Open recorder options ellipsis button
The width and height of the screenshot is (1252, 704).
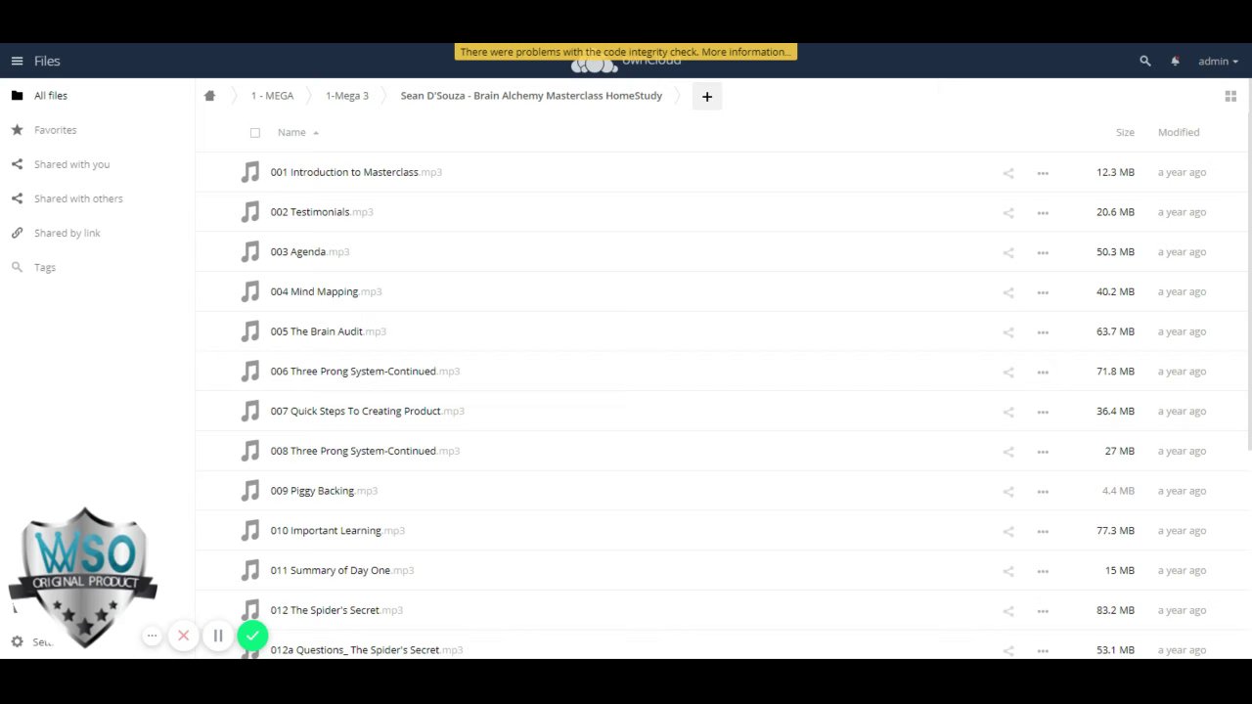click(x=152, y=636)
